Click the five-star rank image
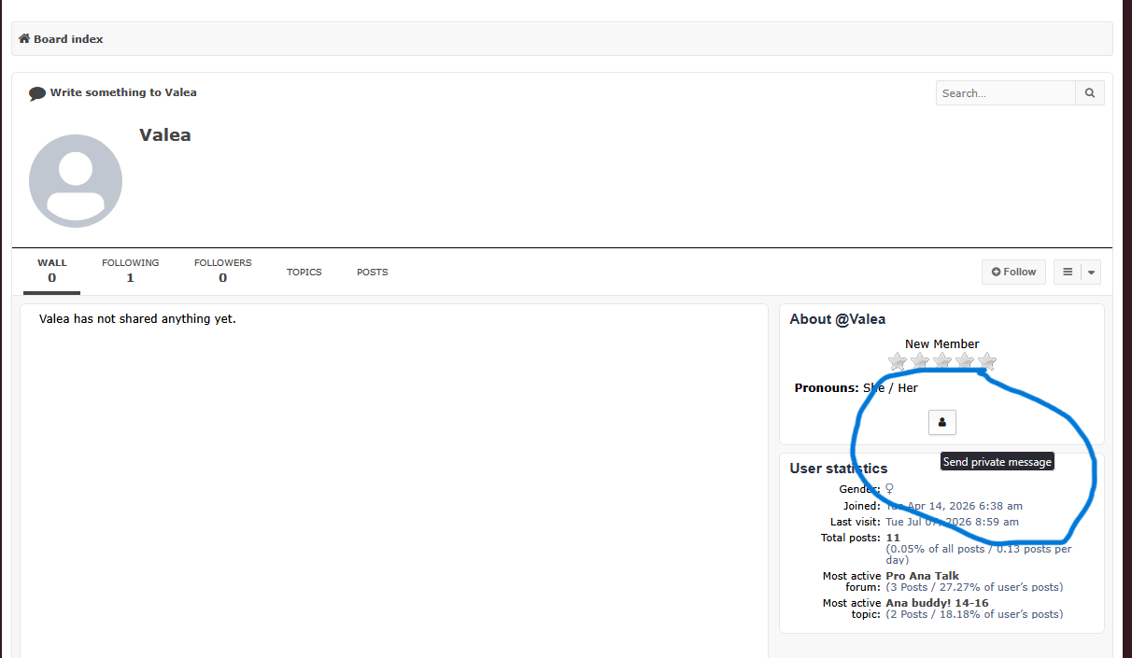This screenshot has width=1132, height=658. (942, 361)
